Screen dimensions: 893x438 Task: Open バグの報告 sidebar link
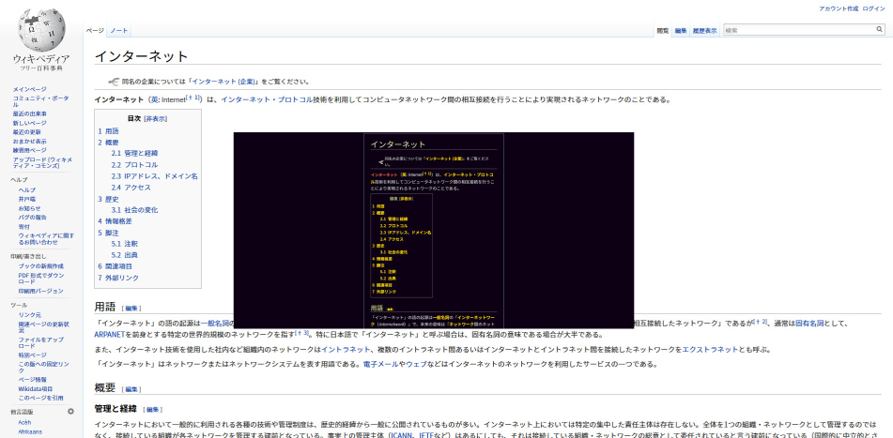click(32, 218)
